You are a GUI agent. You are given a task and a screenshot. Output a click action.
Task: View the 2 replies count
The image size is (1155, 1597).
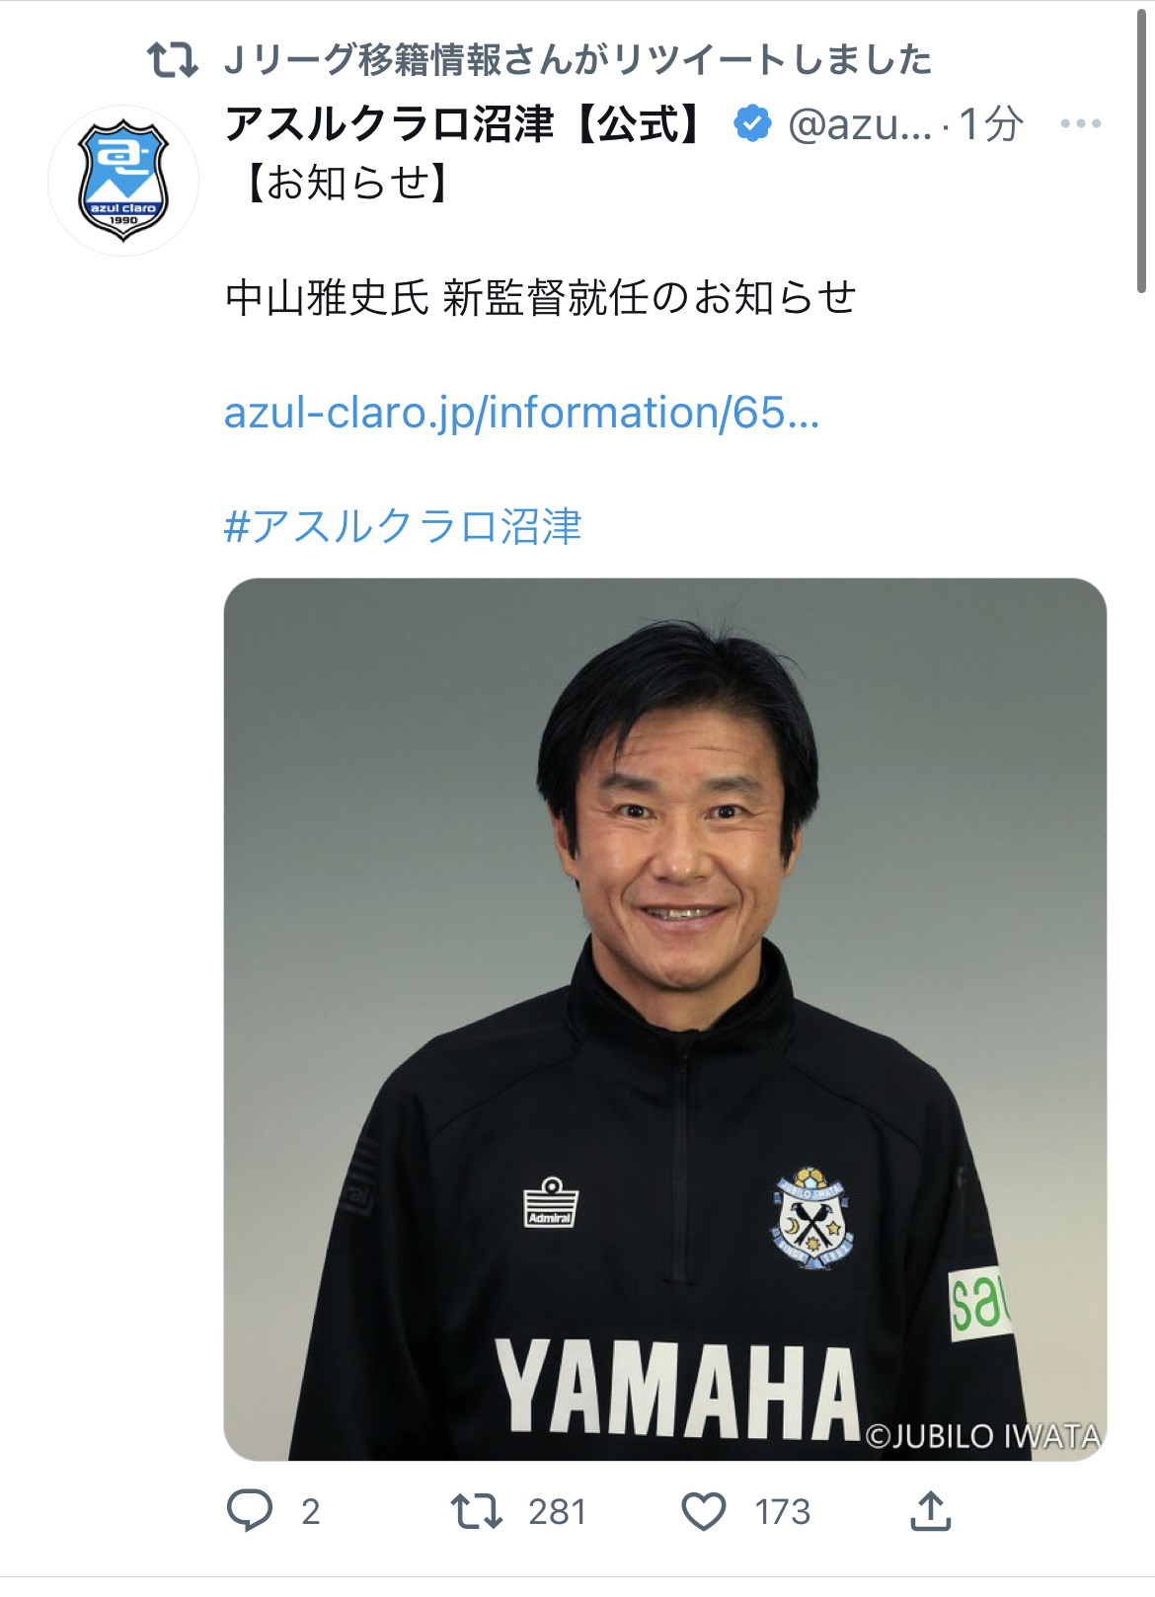pos(310,1511)
